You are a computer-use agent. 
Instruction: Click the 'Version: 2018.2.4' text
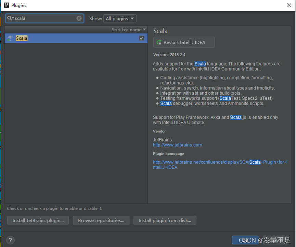[169, 55]
